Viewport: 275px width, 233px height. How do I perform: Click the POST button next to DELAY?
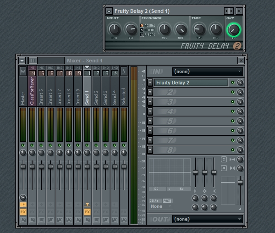(167, 200)
